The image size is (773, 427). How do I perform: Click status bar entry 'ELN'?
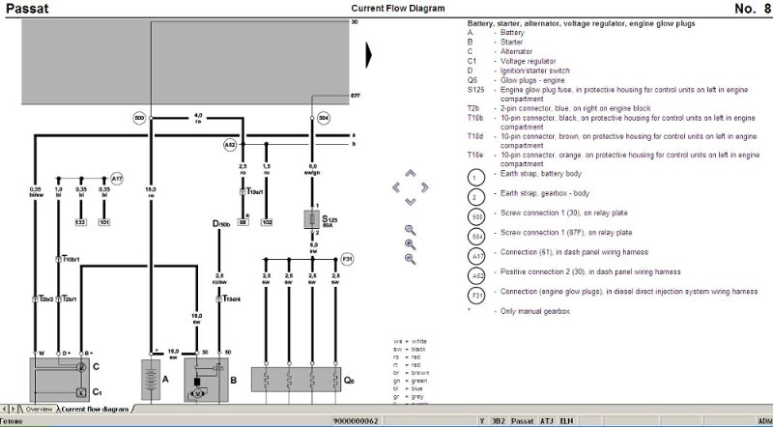coord(567,421)
